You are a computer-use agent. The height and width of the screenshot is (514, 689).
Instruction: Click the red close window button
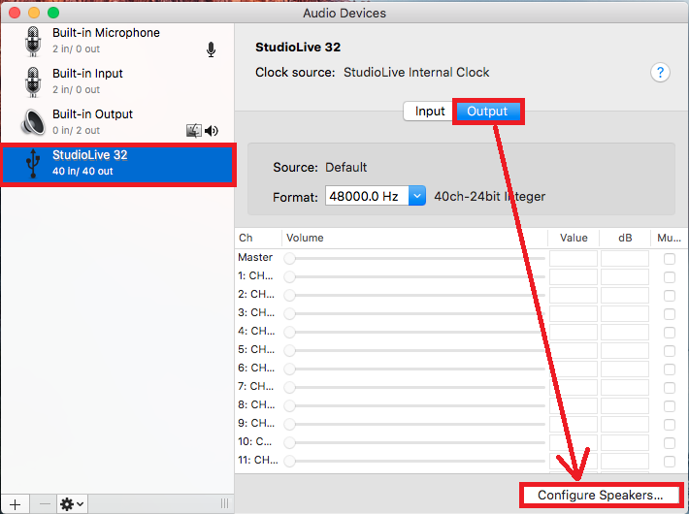point(15,13)
